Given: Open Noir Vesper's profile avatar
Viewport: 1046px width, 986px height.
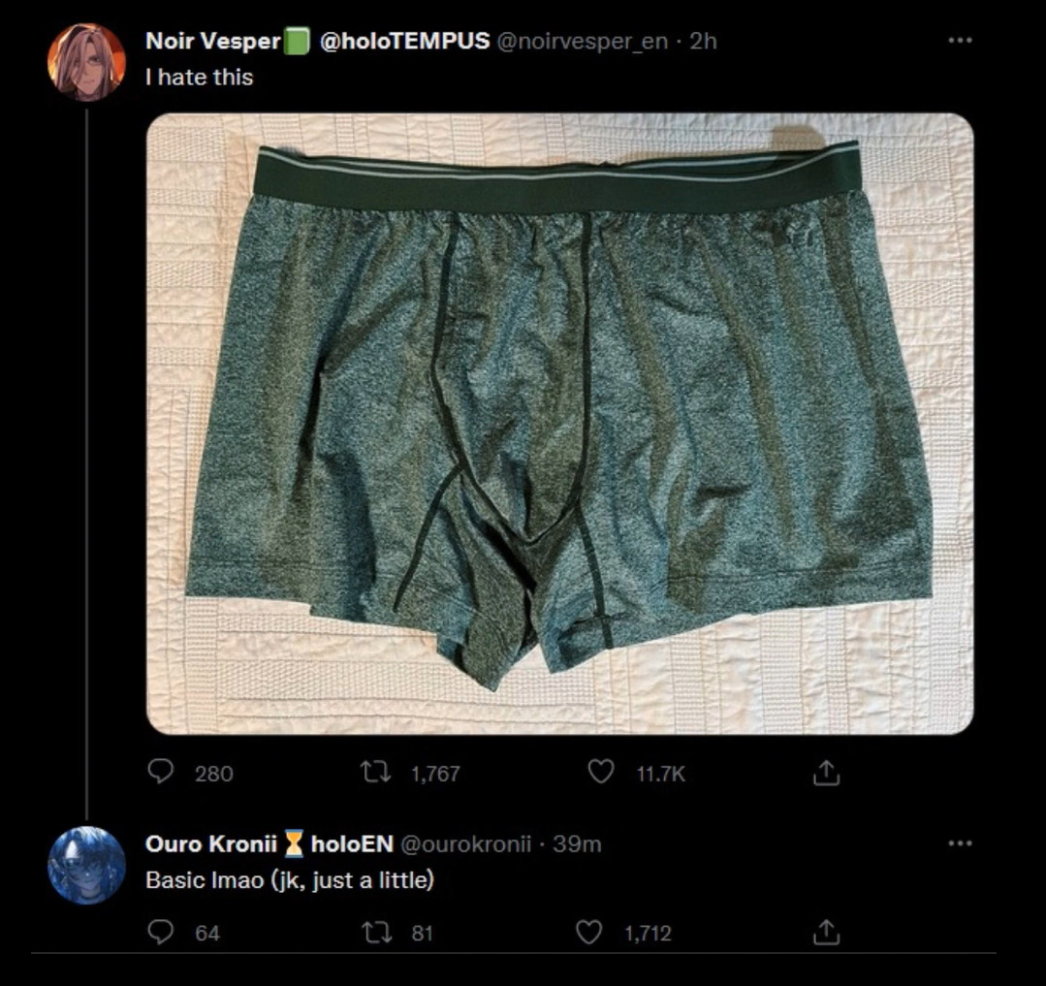Looking at the screenshot, I should pos(86,62).
